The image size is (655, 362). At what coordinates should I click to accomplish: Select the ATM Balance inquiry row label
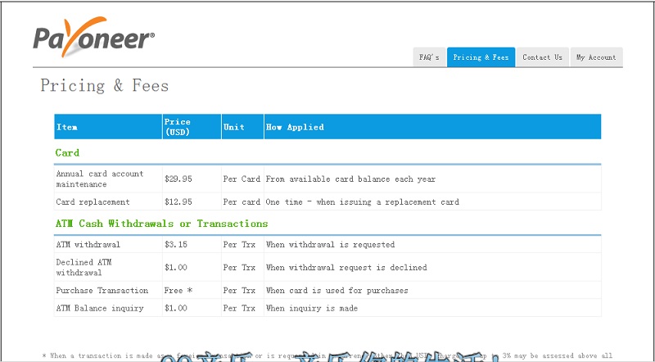[x=99, y=308]
